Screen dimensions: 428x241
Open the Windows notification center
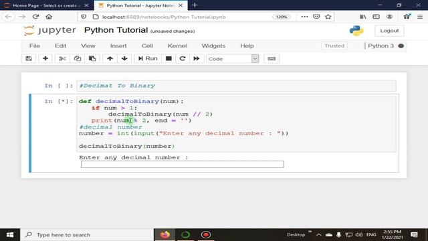click(x=414, y=235)
